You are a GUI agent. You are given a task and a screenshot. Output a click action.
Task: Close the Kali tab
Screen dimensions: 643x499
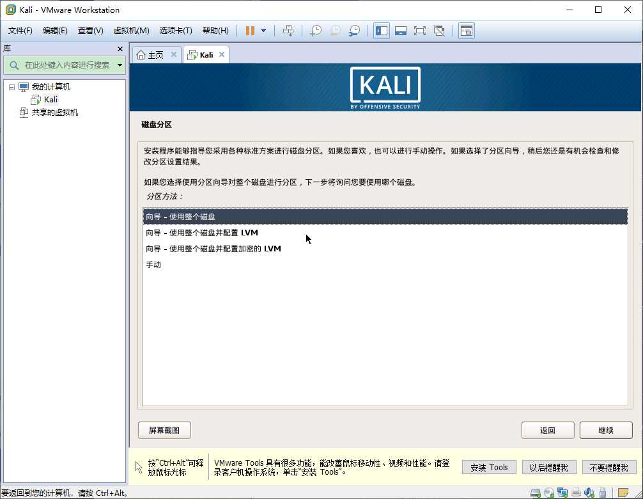point(222,54)
